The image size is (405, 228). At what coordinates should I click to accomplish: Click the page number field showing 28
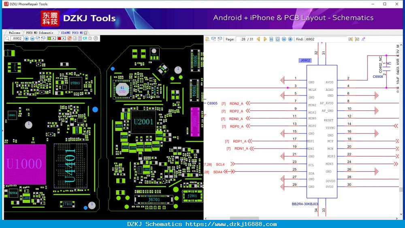coord(241,39)
